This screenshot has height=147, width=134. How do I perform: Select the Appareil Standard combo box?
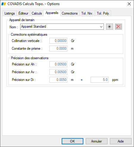pos(62,26)
